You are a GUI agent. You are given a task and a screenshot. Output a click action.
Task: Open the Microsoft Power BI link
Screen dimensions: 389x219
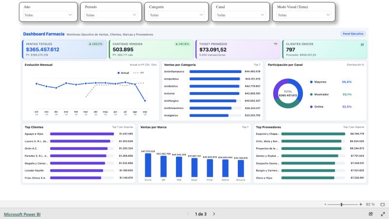pyautogui.click(x=22, y=214)
